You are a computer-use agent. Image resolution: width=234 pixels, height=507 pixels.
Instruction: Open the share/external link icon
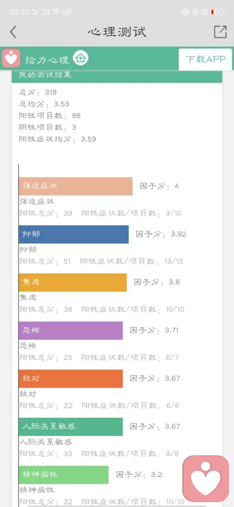point(220,32)
